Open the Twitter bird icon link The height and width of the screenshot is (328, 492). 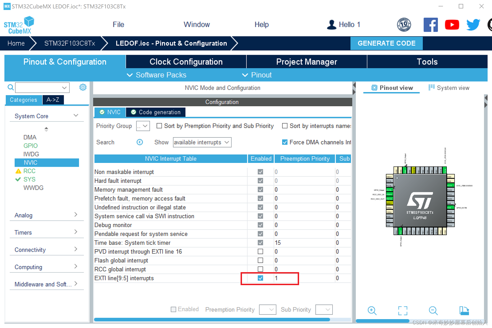(473, 25)
